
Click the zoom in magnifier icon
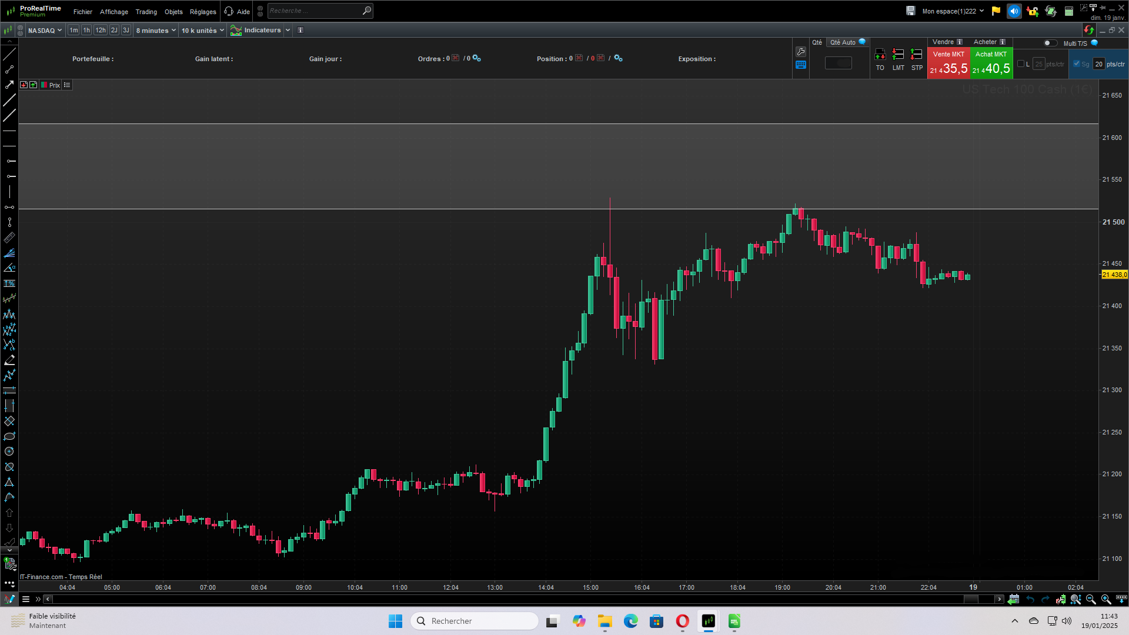pyautogui.click(x=1106, y=599)
